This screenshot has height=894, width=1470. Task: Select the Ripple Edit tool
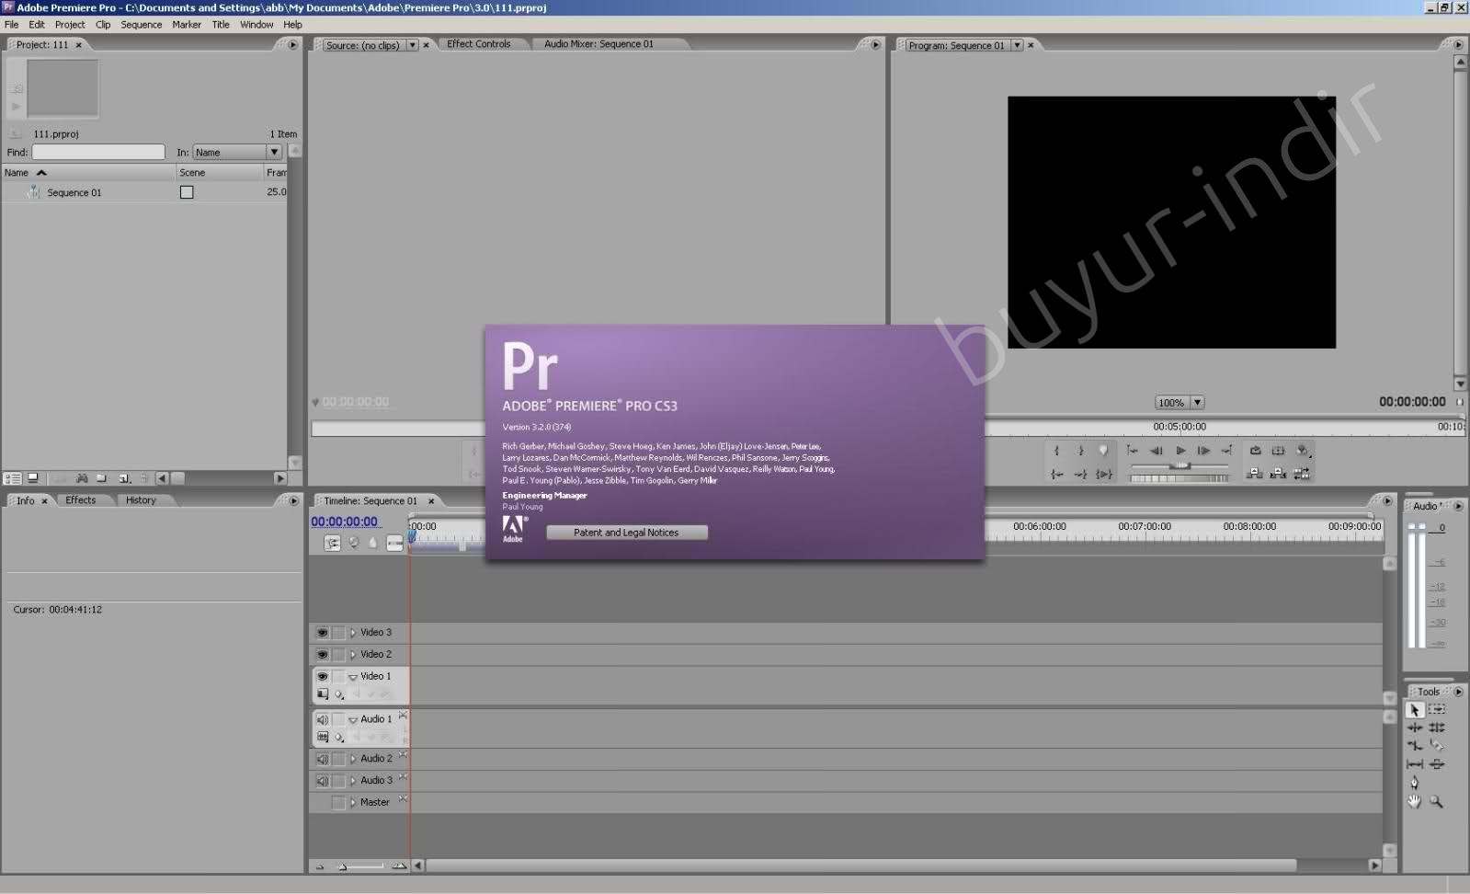point(1415,728)
